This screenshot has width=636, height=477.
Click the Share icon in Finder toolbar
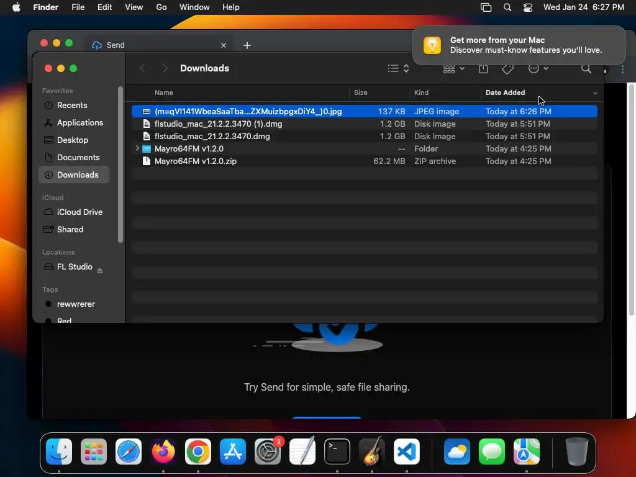[x=483, y=68]
